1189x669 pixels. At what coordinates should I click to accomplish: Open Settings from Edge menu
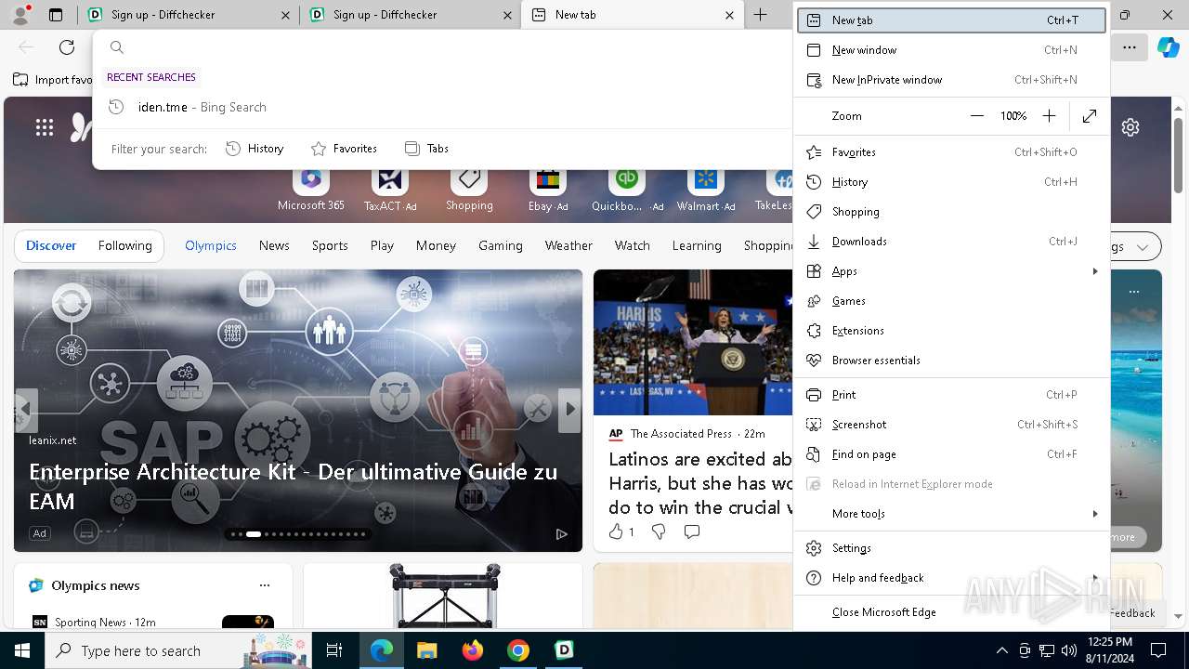pyautogui.click(x=951, y=548)
